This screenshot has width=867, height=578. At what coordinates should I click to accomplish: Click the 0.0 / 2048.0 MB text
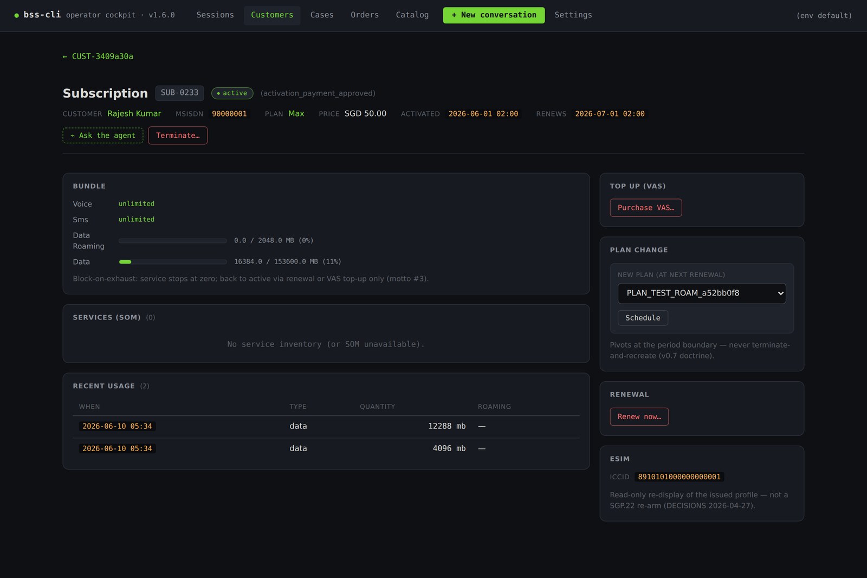274,241
